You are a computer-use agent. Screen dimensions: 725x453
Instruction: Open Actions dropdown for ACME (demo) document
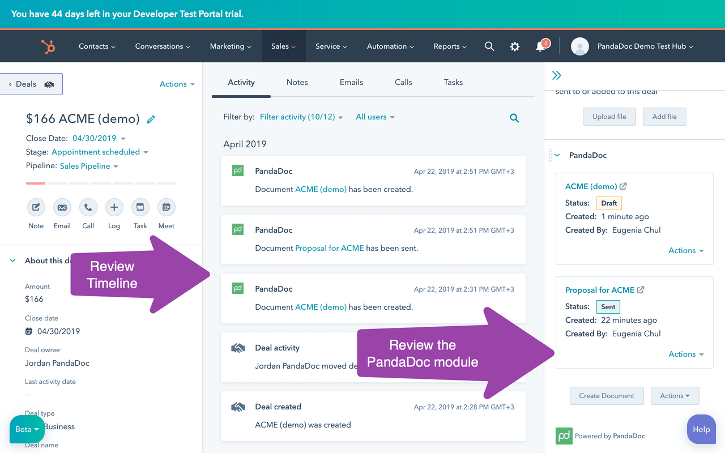point(686,250)
